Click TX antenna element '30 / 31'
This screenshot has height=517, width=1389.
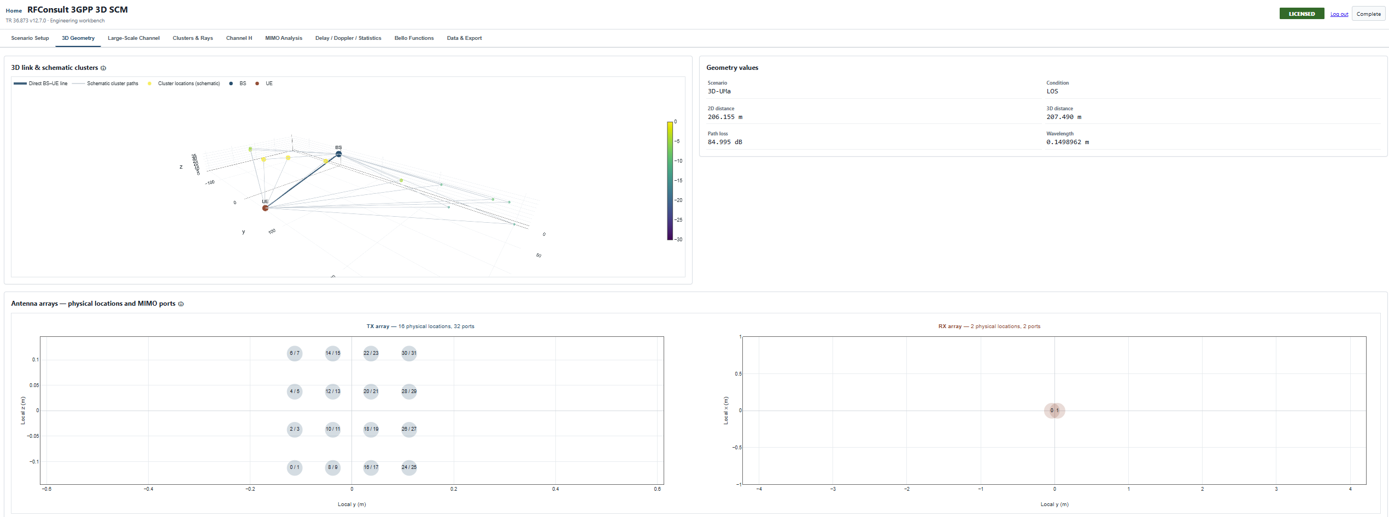(x=409, y=353)
